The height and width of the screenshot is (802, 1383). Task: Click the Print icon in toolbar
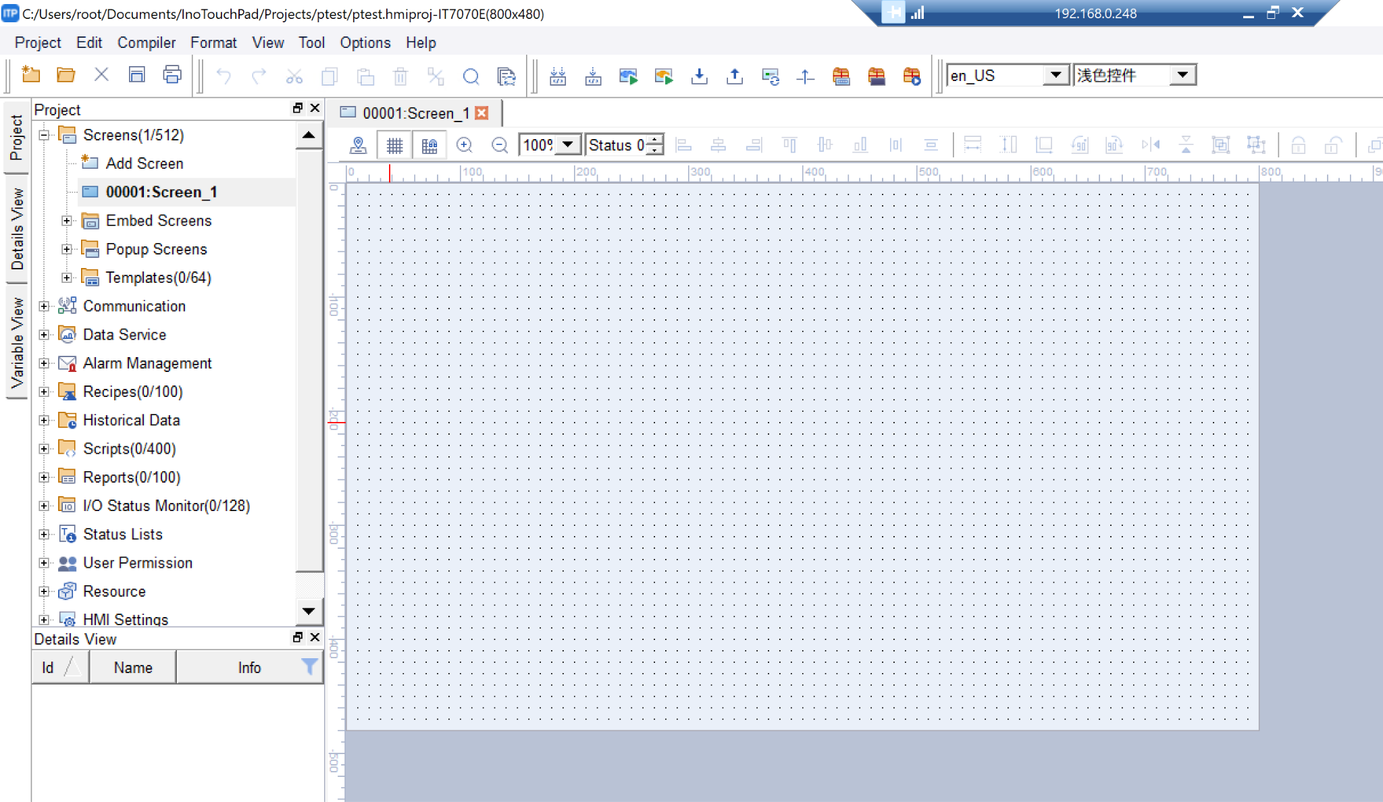[172, 75]
